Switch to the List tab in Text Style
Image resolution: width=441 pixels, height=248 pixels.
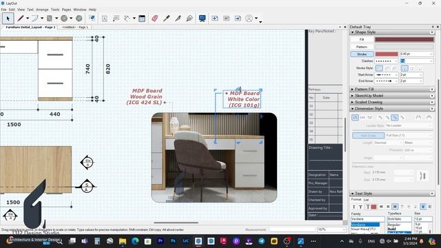(x=366, y=200)
